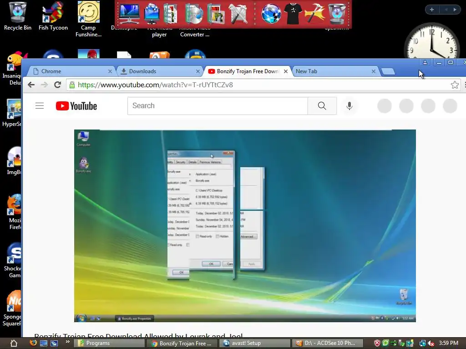Click Show Desktop quick launch icon
The width and height of the screenshot is (466, 349).
tap(44, 344)
